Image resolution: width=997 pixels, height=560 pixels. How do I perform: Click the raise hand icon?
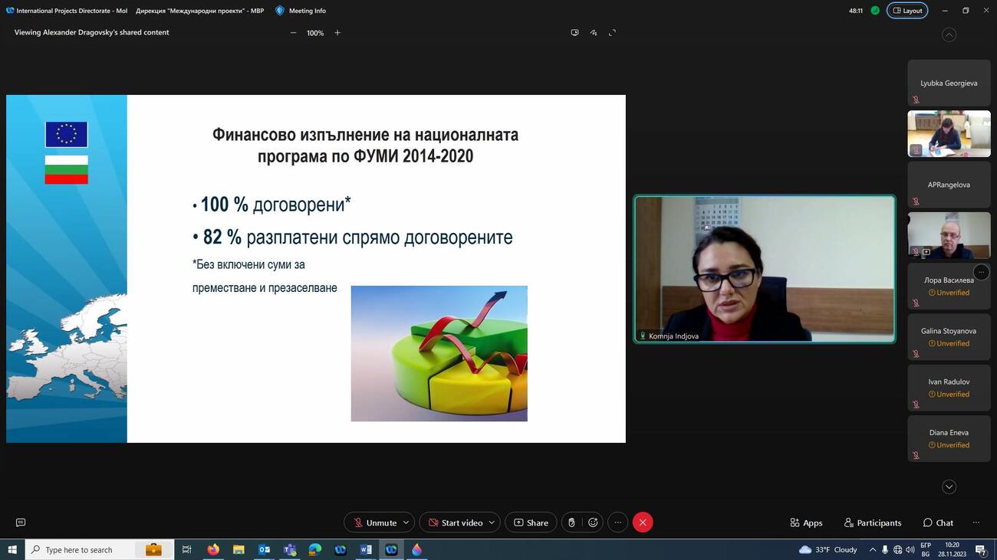(571, 522)
